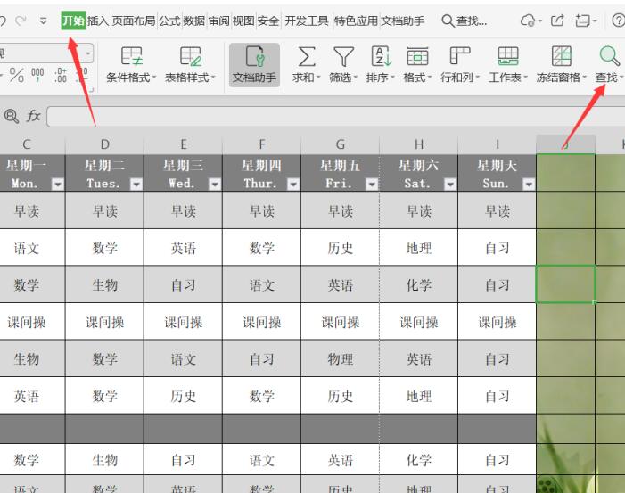Viewport: 625px width, 493px height.
Task: Open the 页面布局 tab
Action: click(x=134, y=21)
